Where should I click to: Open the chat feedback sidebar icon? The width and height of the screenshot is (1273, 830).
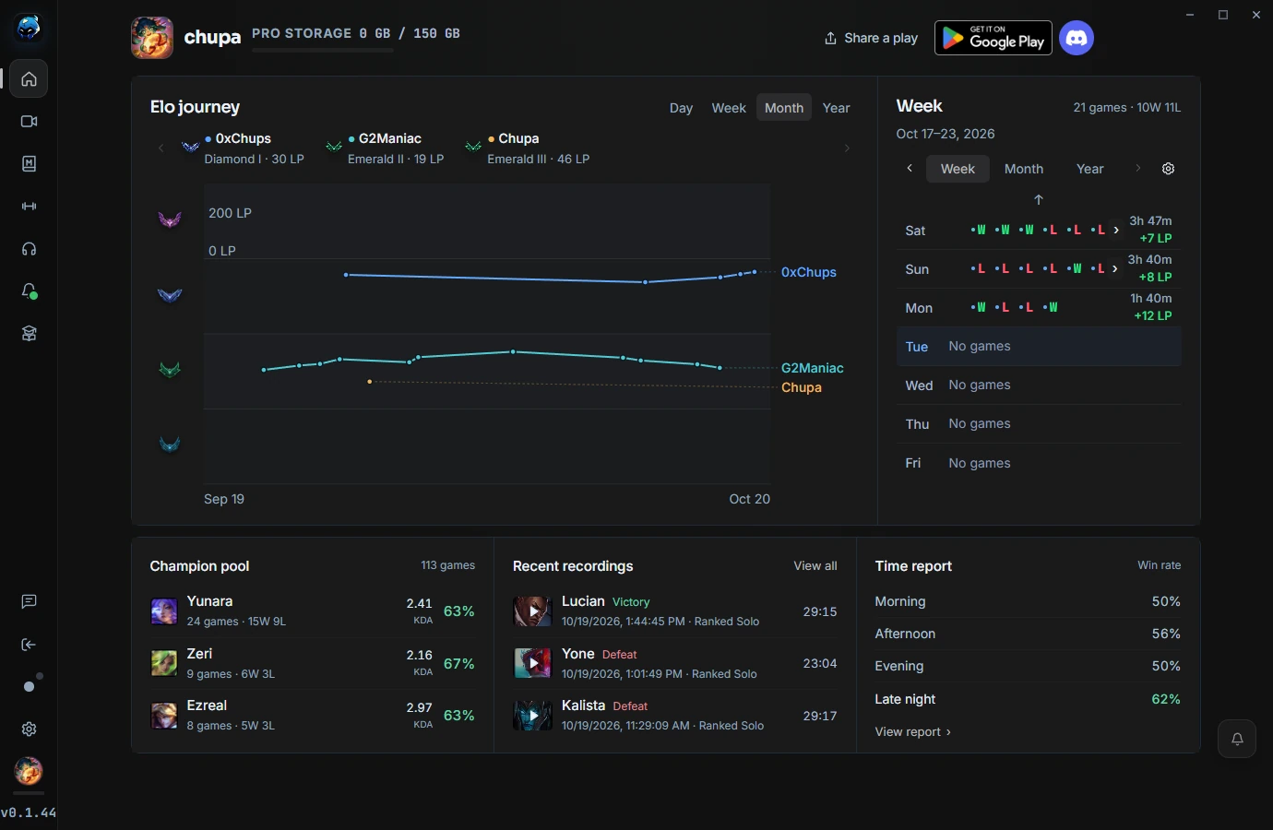pos(29,601)
